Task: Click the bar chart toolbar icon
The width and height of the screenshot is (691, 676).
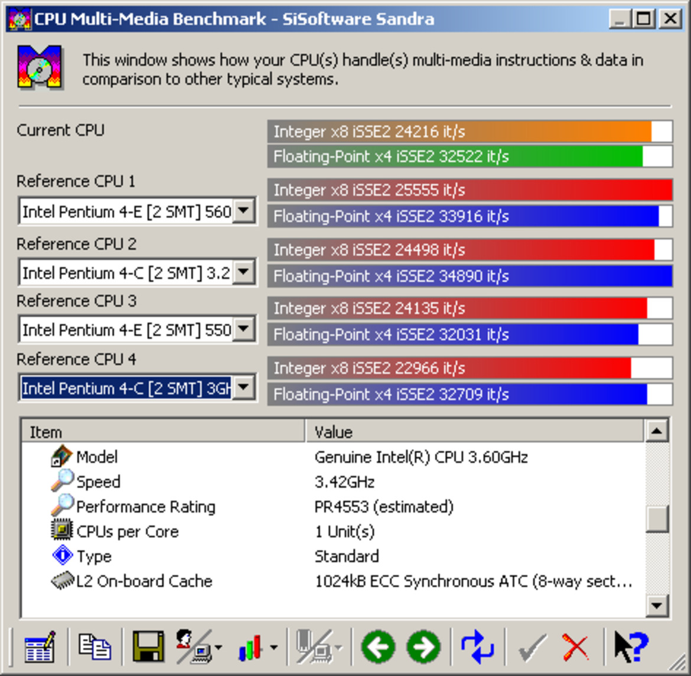Action: tap(250, 648)
